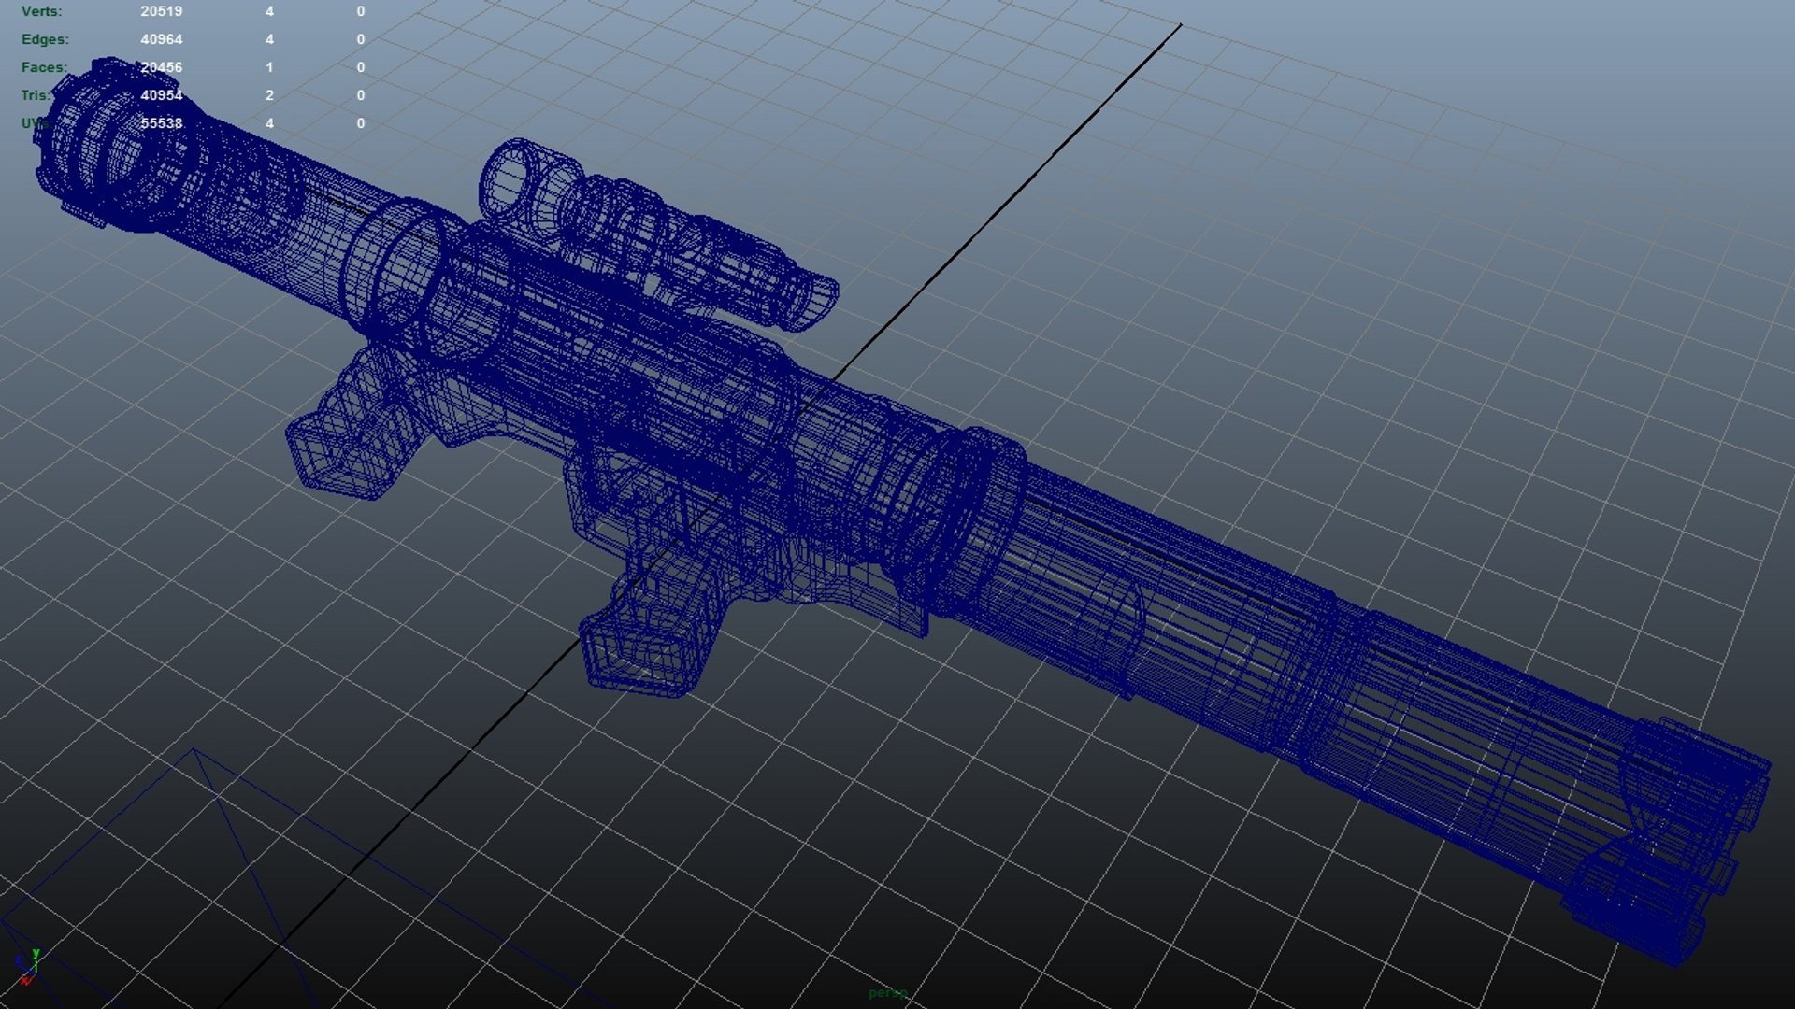Click the UV count value 55538

(162, 123)
